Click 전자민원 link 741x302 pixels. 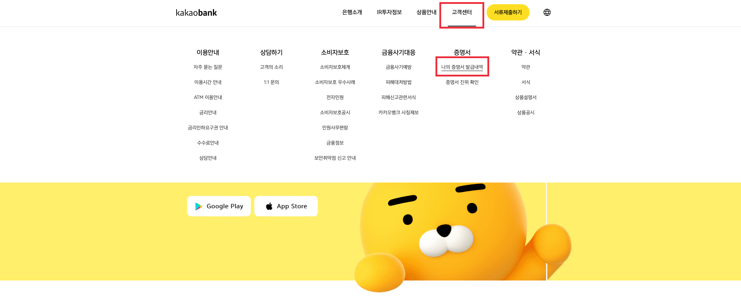(x=335, y=97)
